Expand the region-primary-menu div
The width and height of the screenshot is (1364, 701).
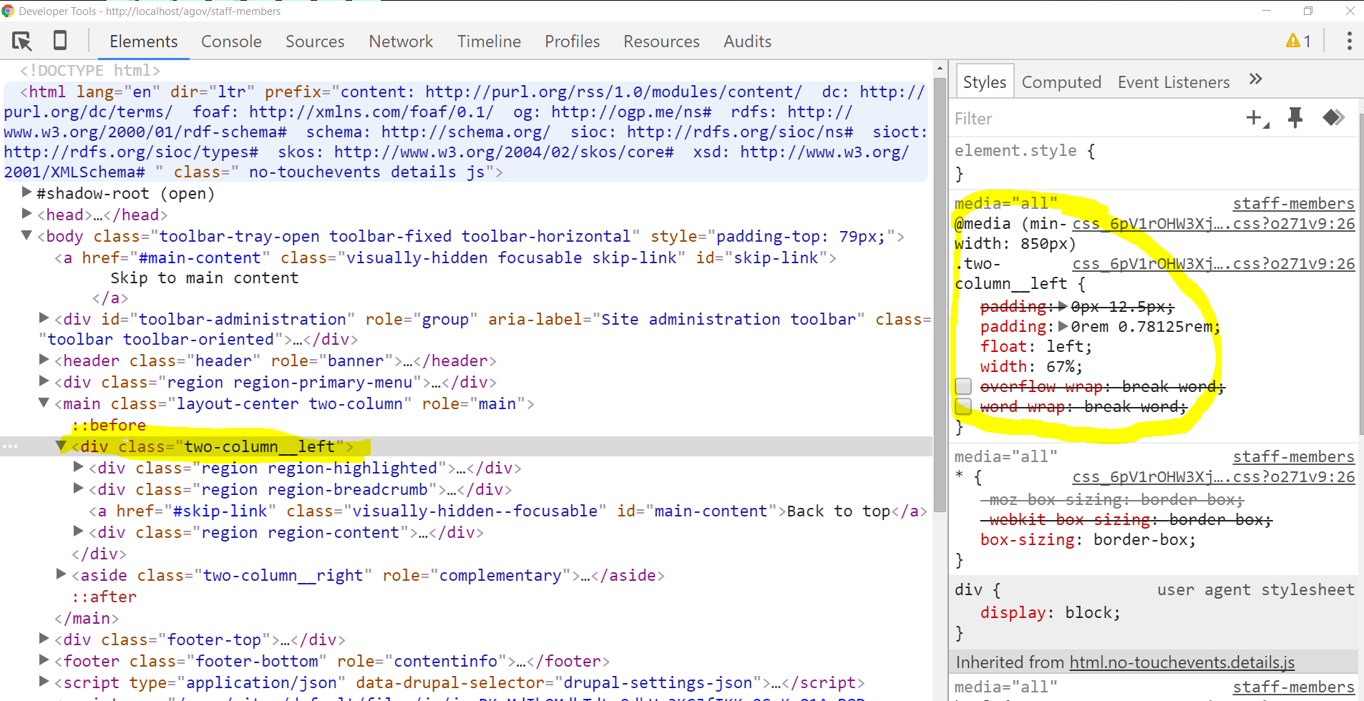(44, 381)
